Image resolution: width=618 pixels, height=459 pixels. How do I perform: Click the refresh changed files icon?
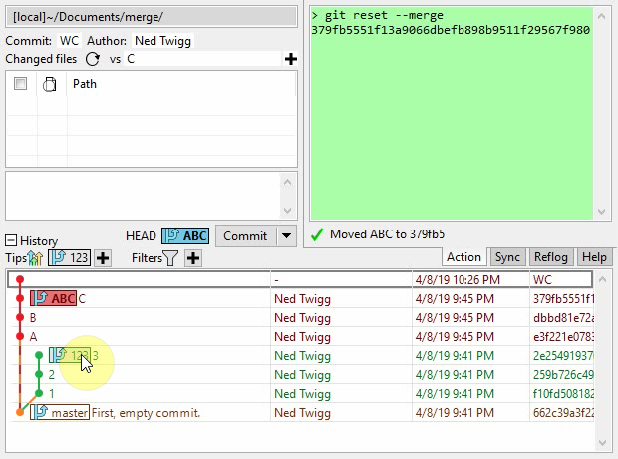93,60
